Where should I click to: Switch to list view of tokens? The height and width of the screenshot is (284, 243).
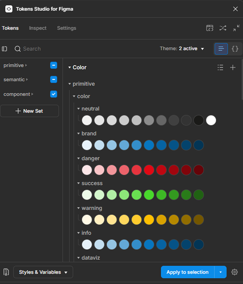coord(221,49)
